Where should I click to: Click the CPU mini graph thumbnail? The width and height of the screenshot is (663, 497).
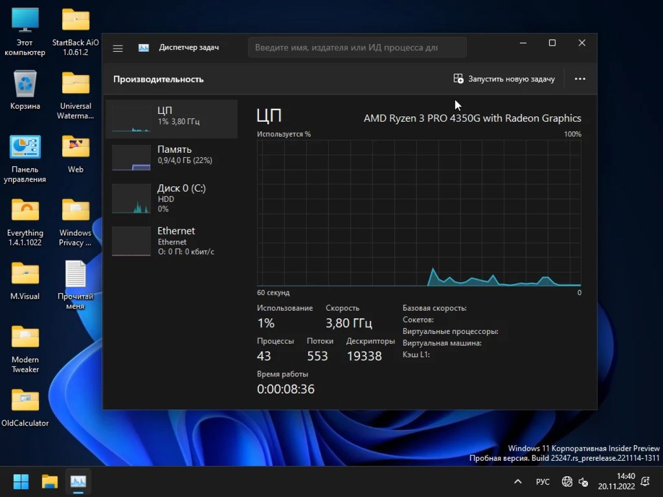(131, 119)
